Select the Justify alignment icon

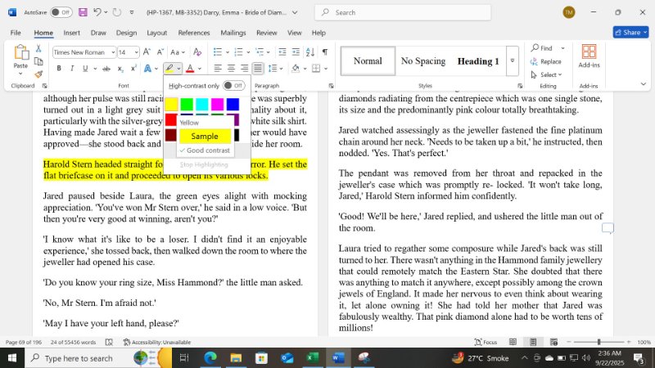(x=258, y=69)
